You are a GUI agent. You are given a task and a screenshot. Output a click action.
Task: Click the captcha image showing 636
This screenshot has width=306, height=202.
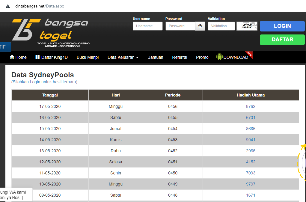[x=247, y=26]
